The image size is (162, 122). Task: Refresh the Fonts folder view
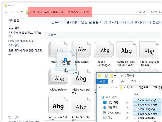(x=144, y=12)
